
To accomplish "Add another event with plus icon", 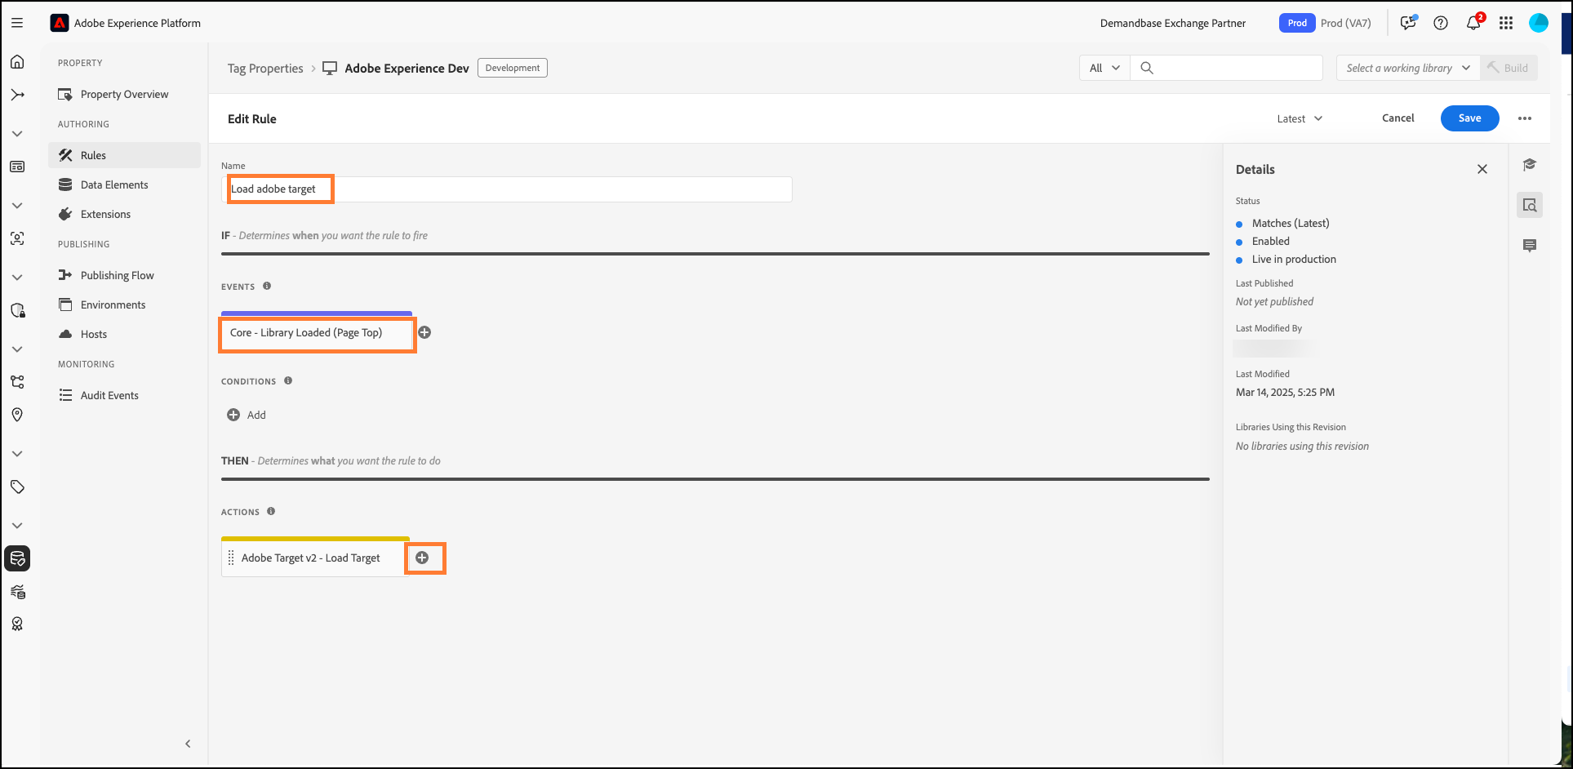I will pyautogui.click(x=424, y=332).
